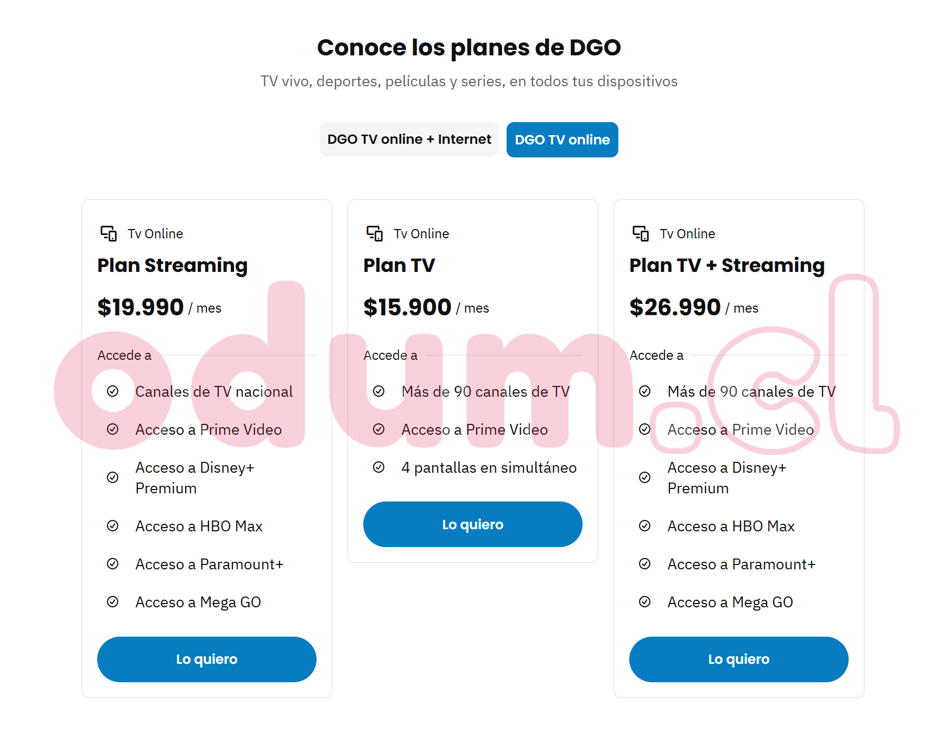Click check icon beside Acceso a Paramount+ in Plan Streaming
Screen dimensions: 948x730
click(x=112, y=564)
